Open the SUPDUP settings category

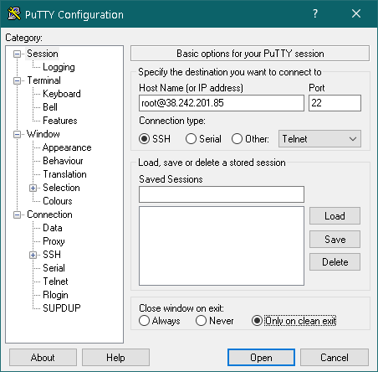[x=62, y=308]
